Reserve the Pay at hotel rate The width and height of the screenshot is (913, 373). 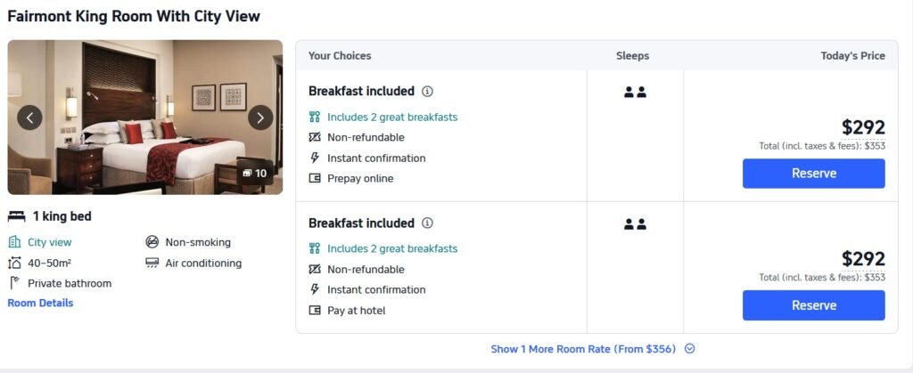[x=813, y=305]
